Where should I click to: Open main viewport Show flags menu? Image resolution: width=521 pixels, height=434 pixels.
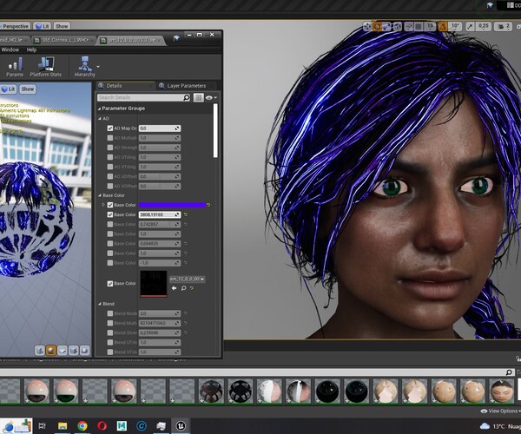[x=62, y=26]
